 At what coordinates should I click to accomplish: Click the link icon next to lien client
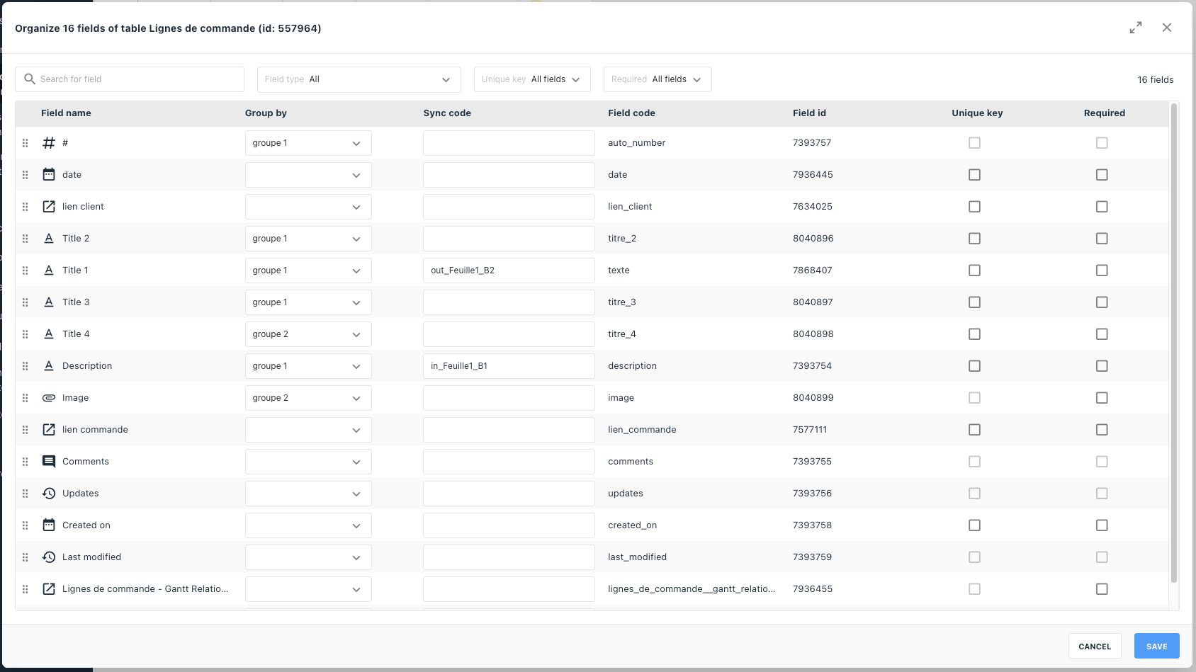tap(48, 206)
